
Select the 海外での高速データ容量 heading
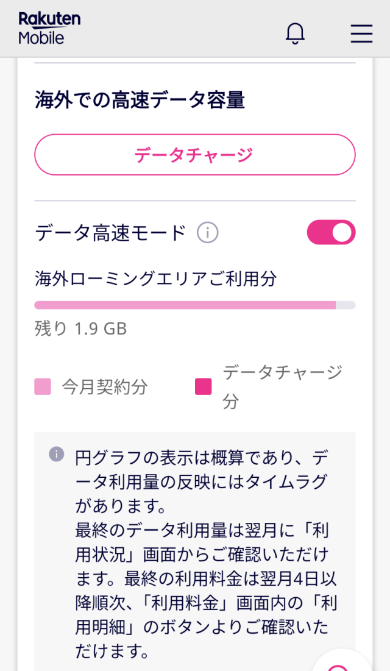pyautogui.click(x=140, y=100)
